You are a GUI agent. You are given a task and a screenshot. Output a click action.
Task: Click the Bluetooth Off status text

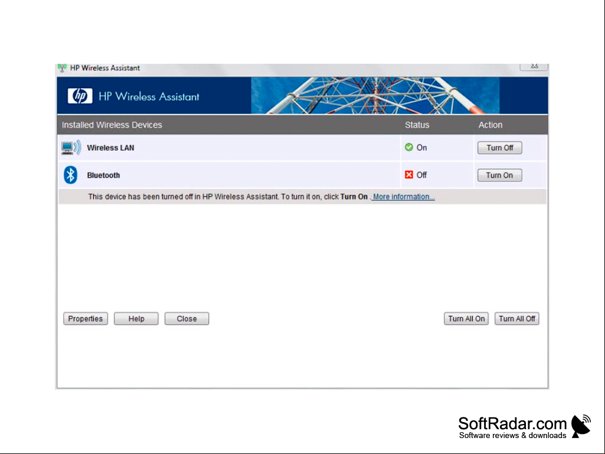[x=421, y=175]
